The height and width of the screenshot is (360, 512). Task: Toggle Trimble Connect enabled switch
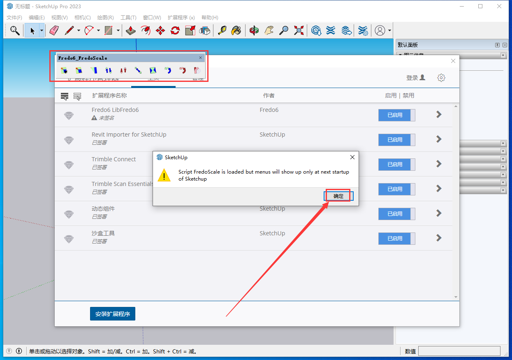(x=397, y=165)
